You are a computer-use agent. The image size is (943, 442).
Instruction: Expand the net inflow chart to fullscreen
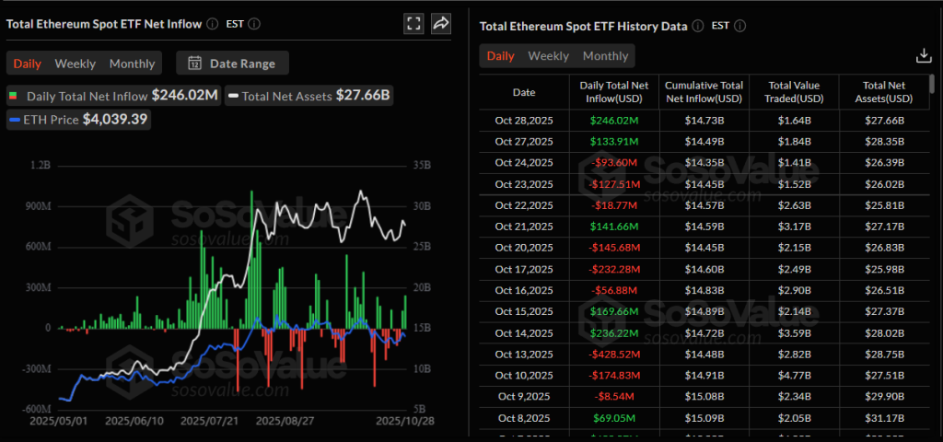point(414,24)
